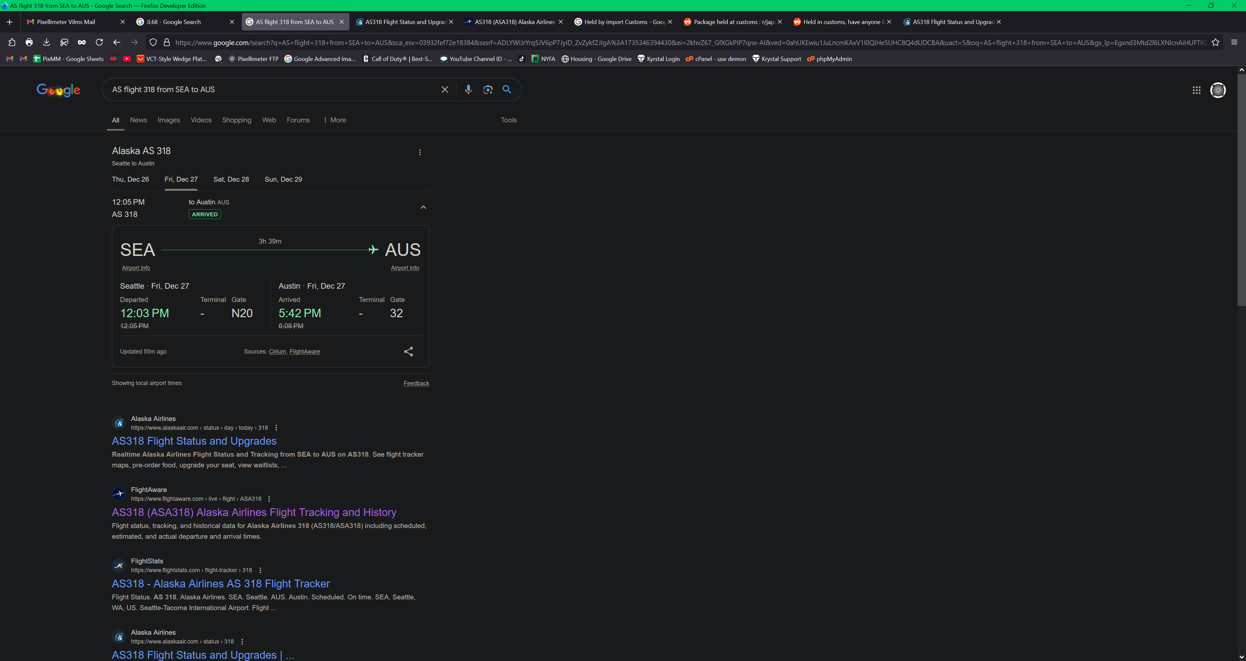Viewport: 1246px width, 661px height.
Task: Open PixMM Google Sheets bookmark
Action: point(68,59)
